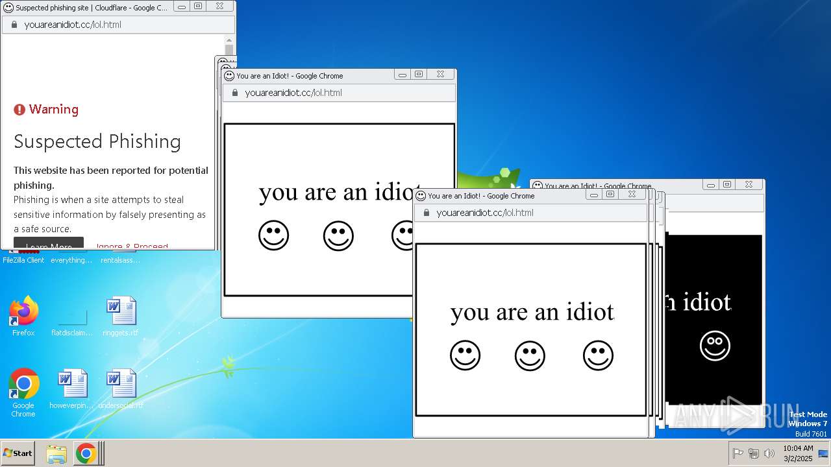The width and height of the screenshot is (831, 467).
Task: Select the FileZilla Client desktop label
Action: pos(23,260)
